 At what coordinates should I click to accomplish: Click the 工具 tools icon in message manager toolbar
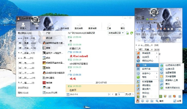coord(109,25)
